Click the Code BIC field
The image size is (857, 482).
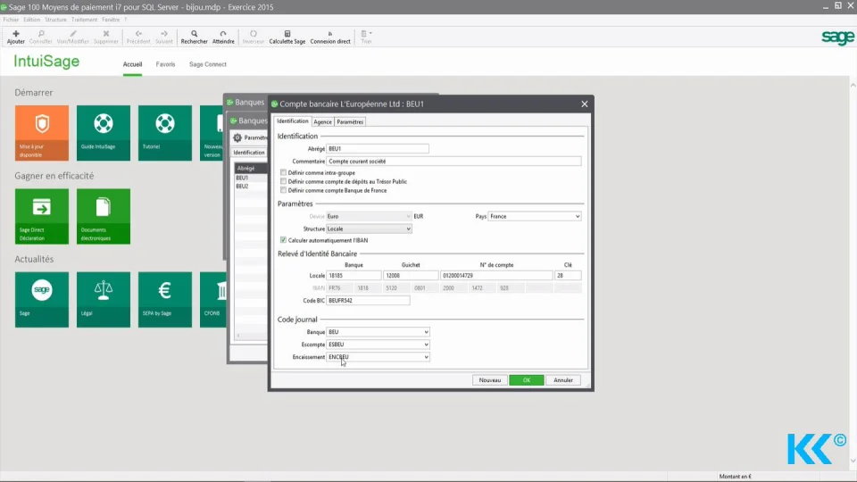(x=368, y=301)
